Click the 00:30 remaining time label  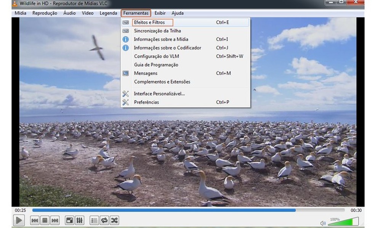(x=356, y=210)
